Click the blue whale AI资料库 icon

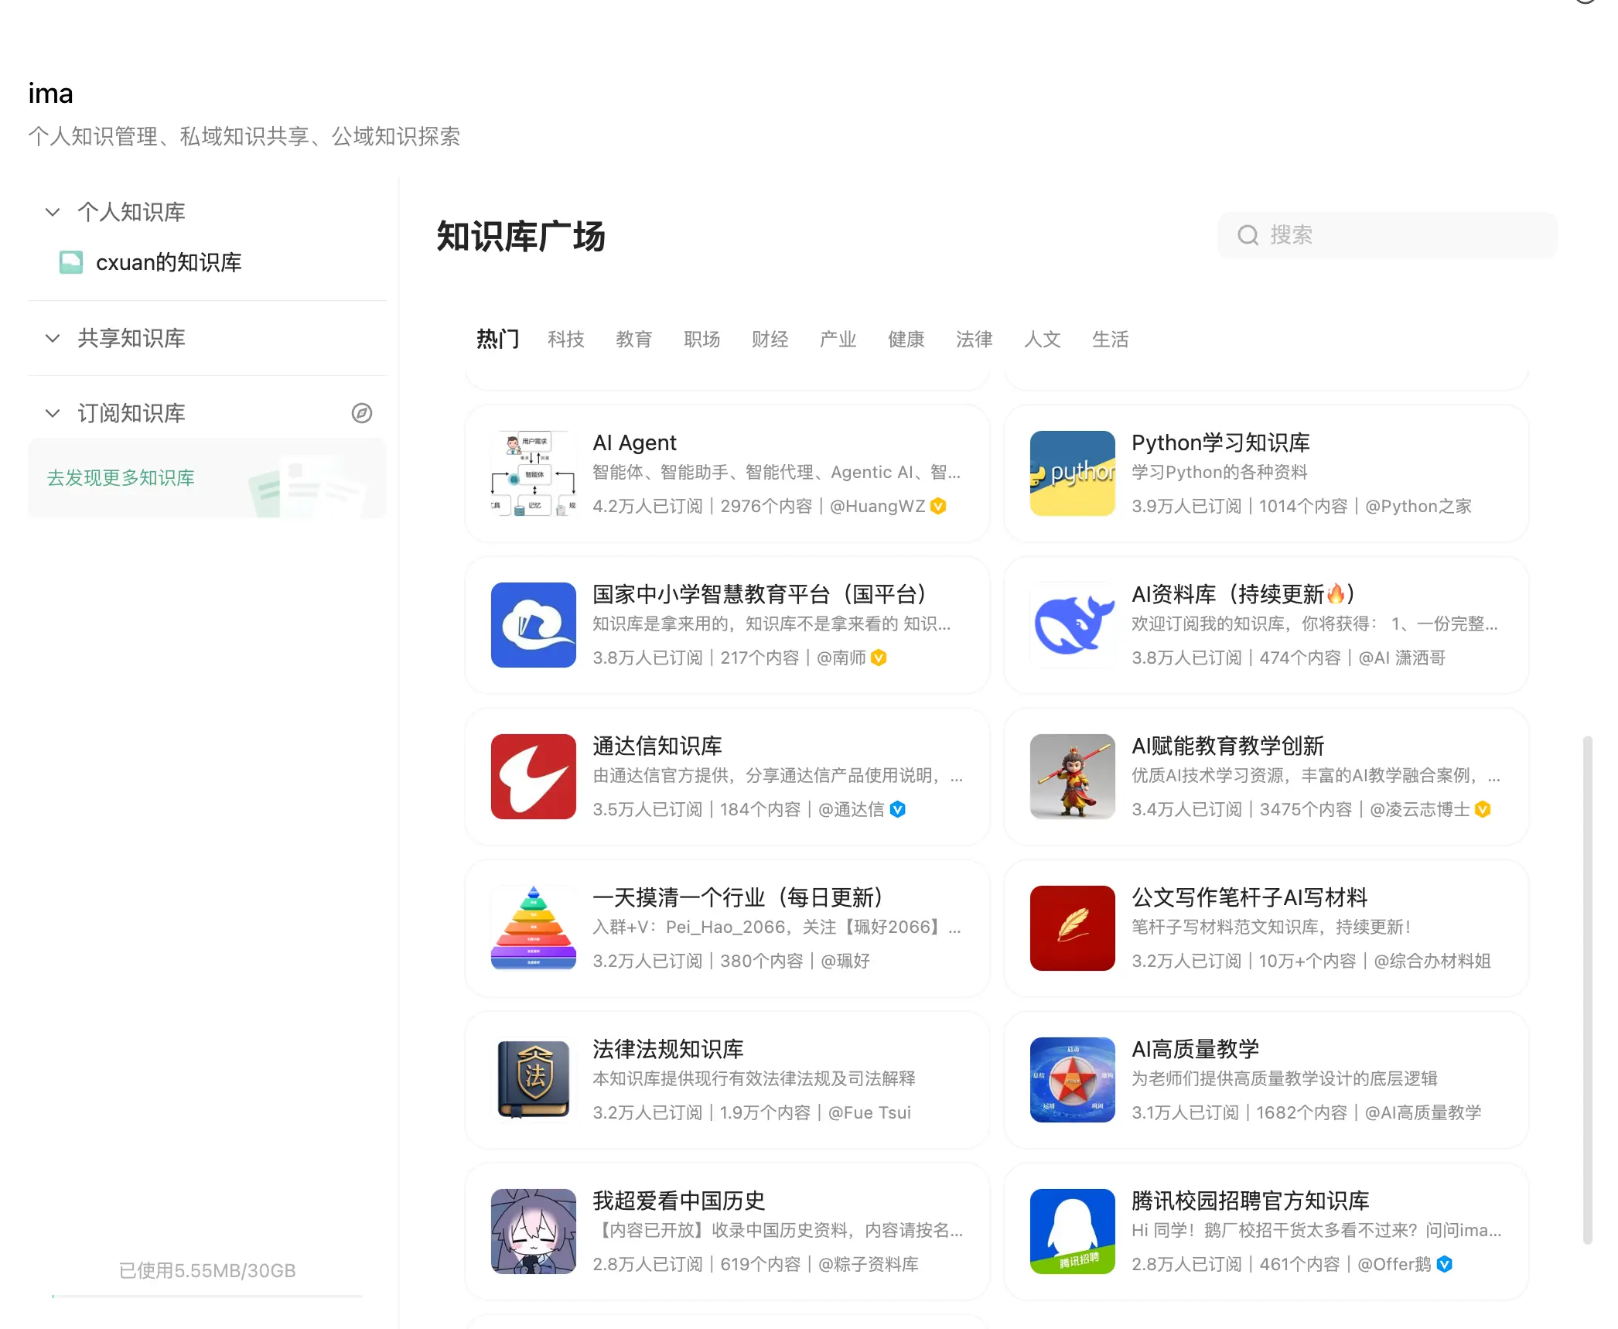coord(1072,625)
